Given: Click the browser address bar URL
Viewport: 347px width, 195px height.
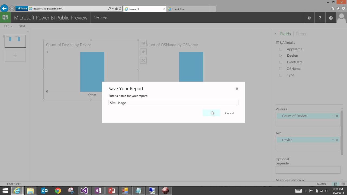Looking at the screenshot, I should pos(48,9).
